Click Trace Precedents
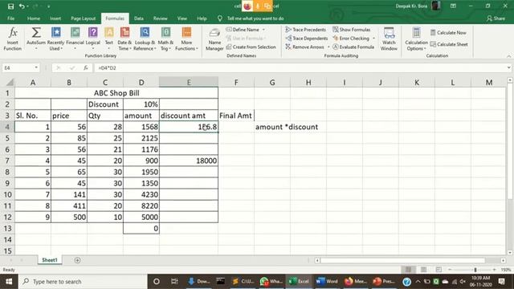 coord(306,30)
